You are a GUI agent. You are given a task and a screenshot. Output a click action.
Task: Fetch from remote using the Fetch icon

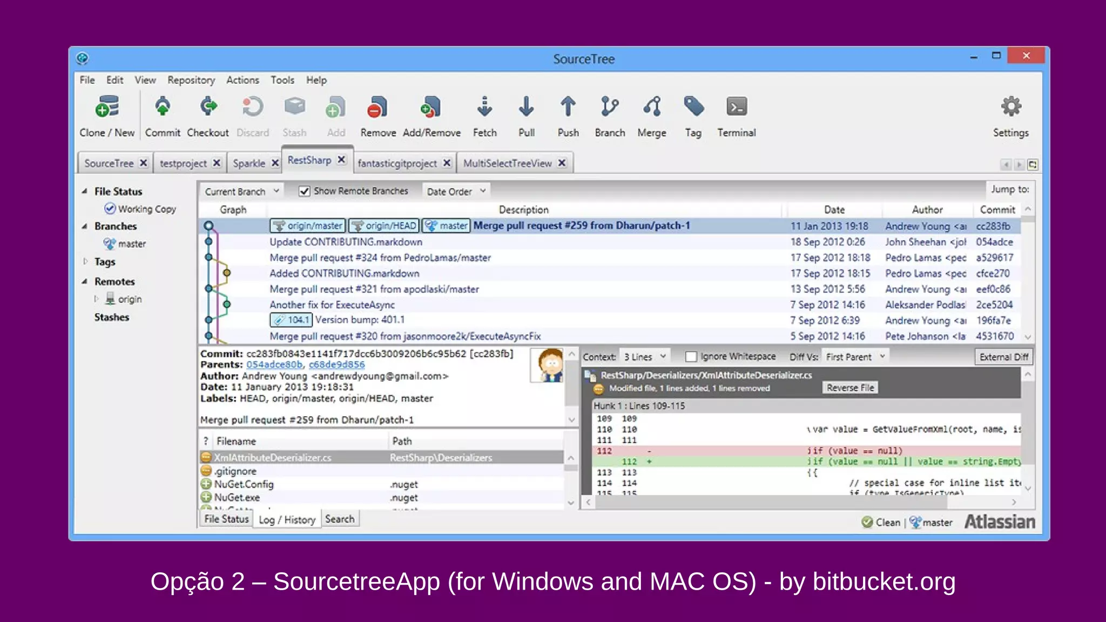point(484,107)
